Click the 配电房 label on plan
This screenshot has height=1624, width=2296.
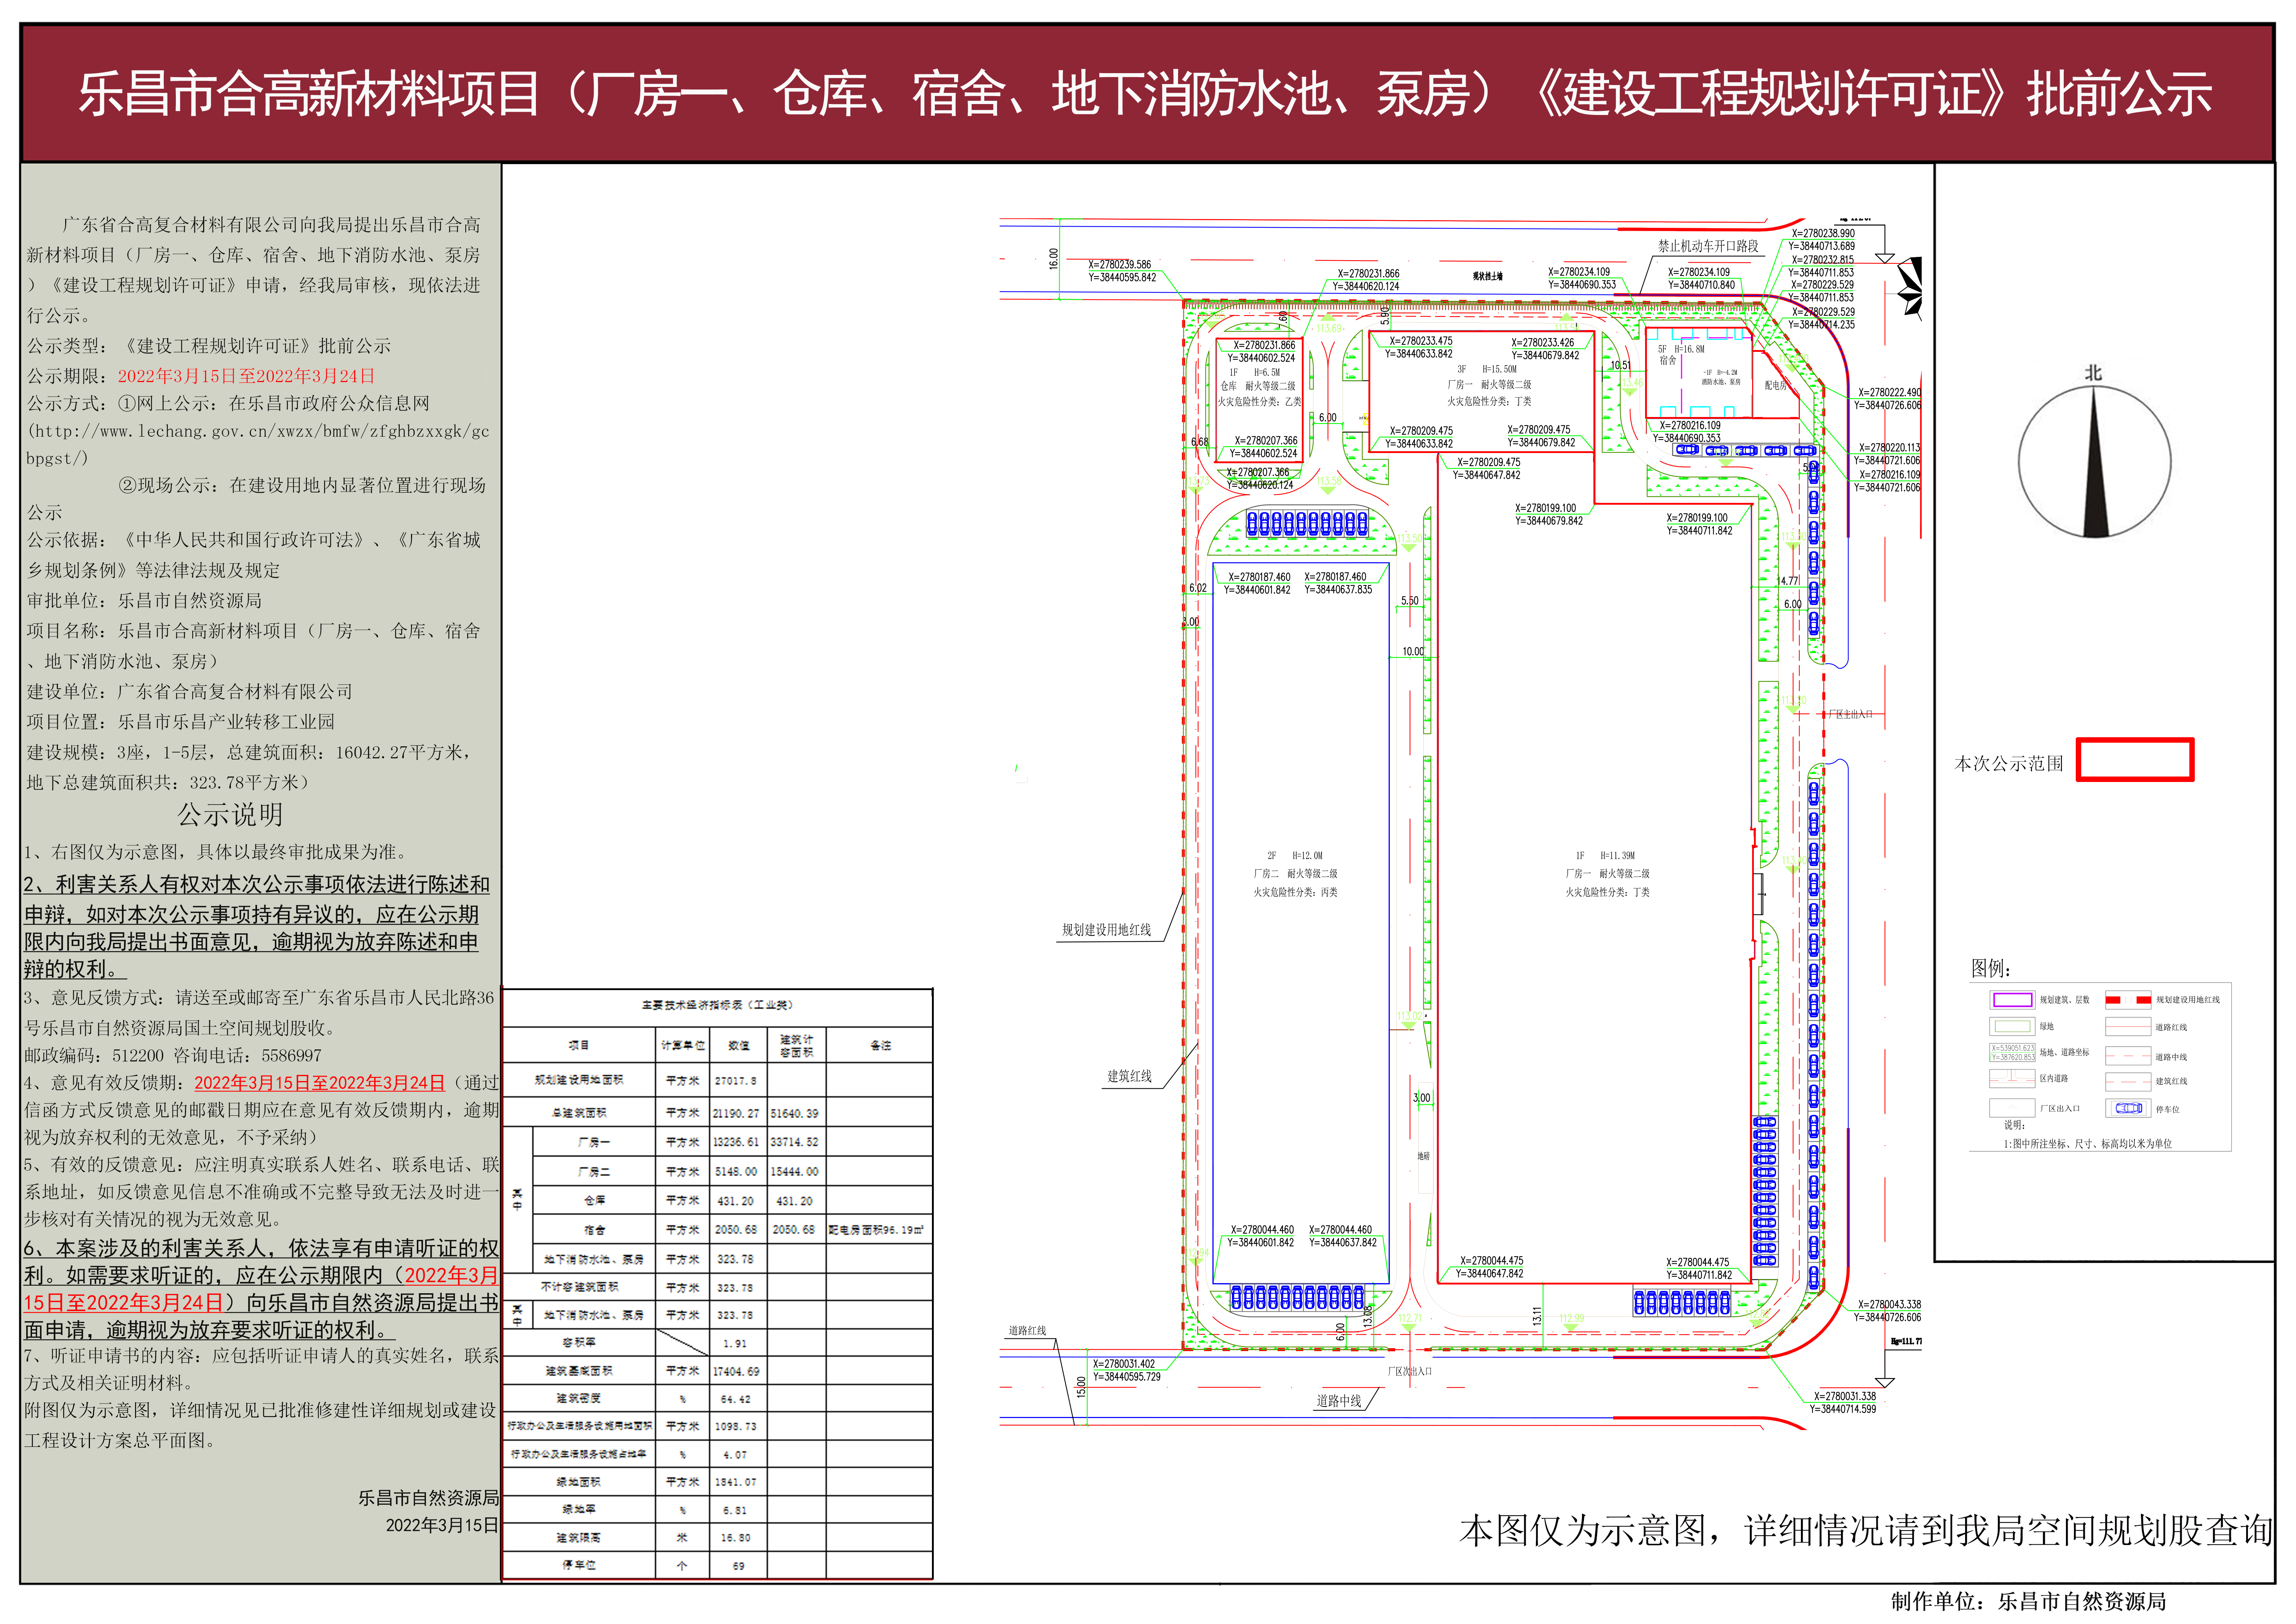coord(1776,385)
